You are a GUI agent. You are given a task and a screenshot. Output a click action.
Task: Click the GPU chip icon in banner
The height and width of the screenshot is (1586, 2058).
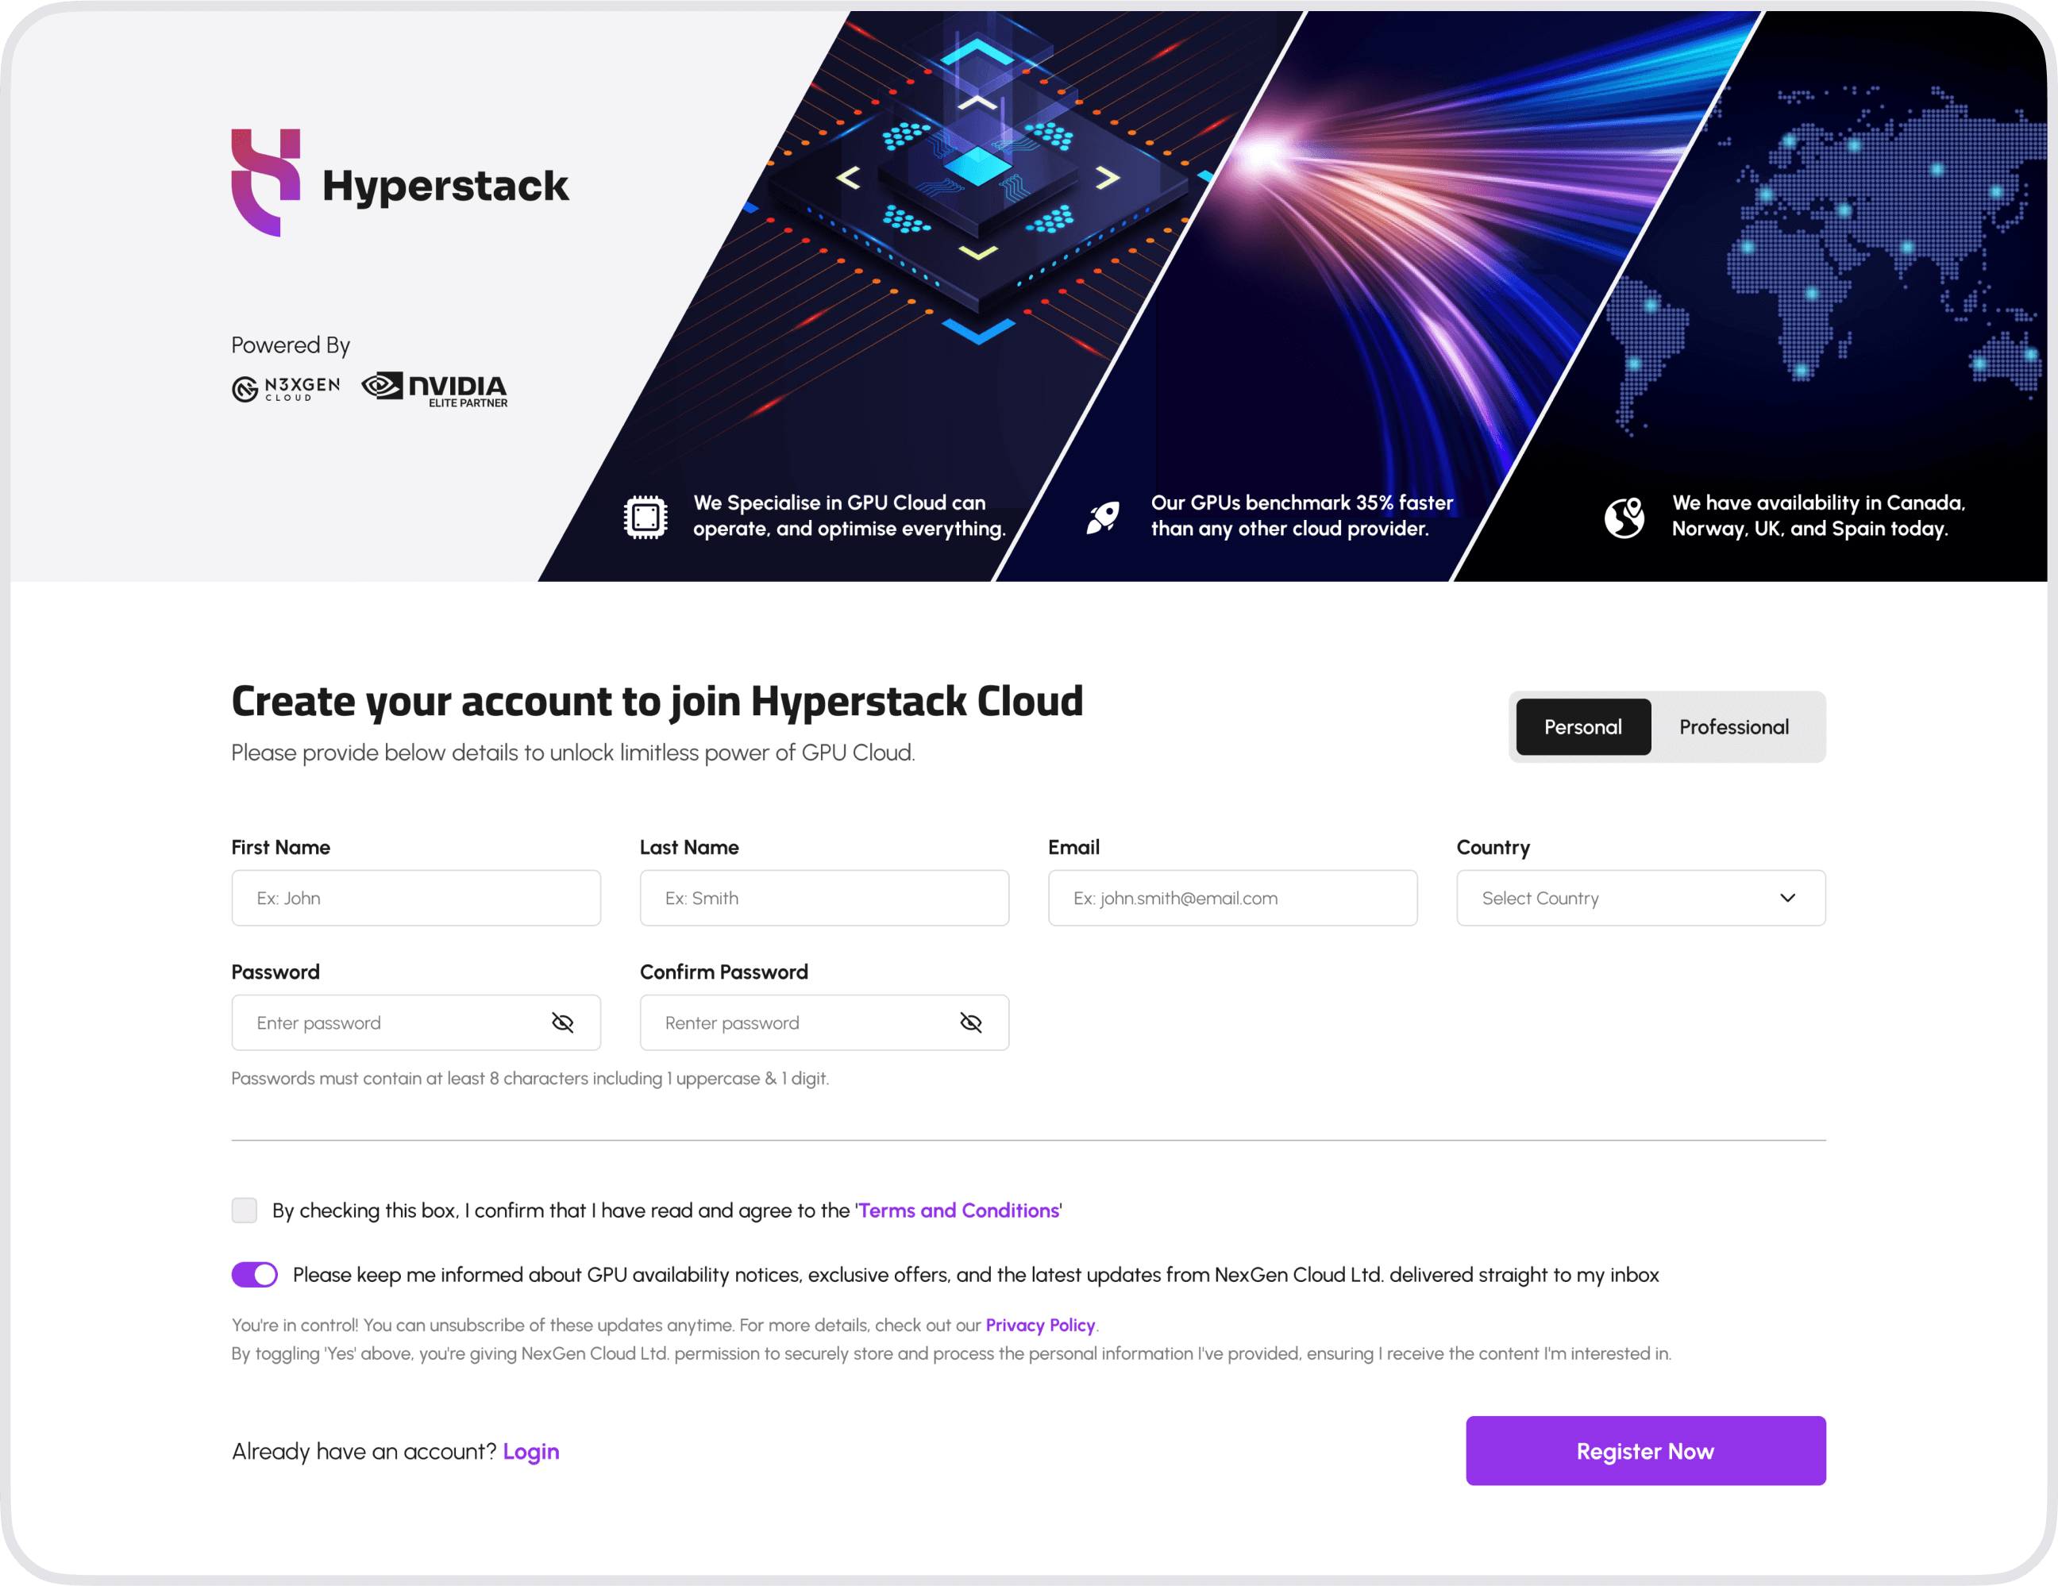coord(646,516)
